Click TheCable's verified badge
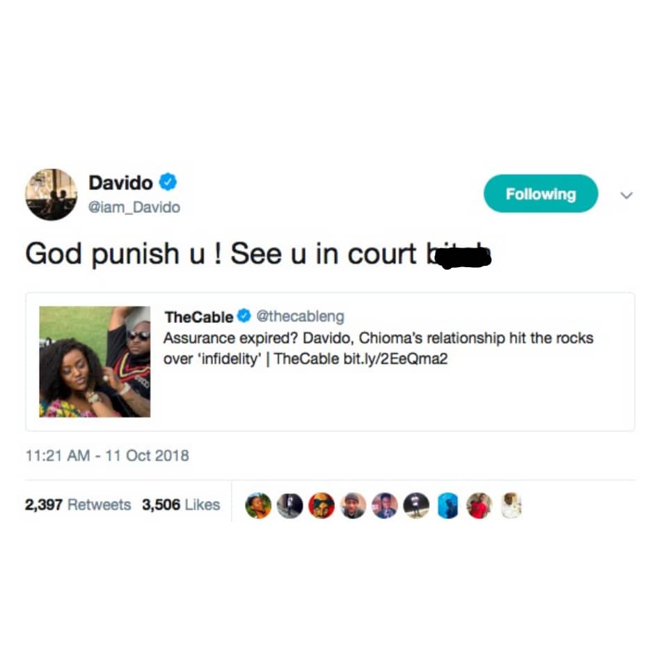The height and width of the screenshot is (668, 668). click(244, 316)
